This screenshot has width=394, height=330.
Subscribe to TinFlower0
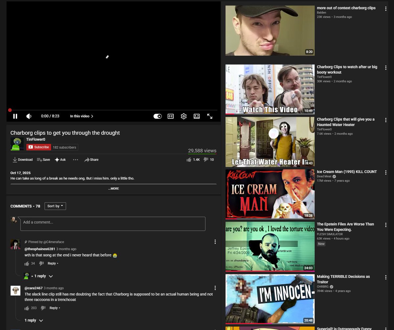click(x=39, y=147)
